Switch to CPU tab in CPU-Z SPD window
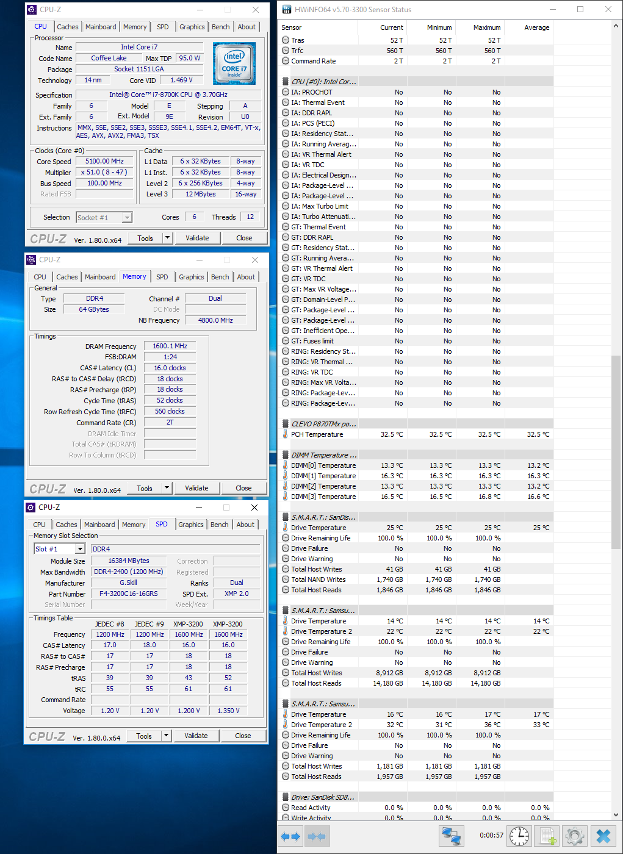This screenshot has width=623, height=854. click(x=40, y=525)
